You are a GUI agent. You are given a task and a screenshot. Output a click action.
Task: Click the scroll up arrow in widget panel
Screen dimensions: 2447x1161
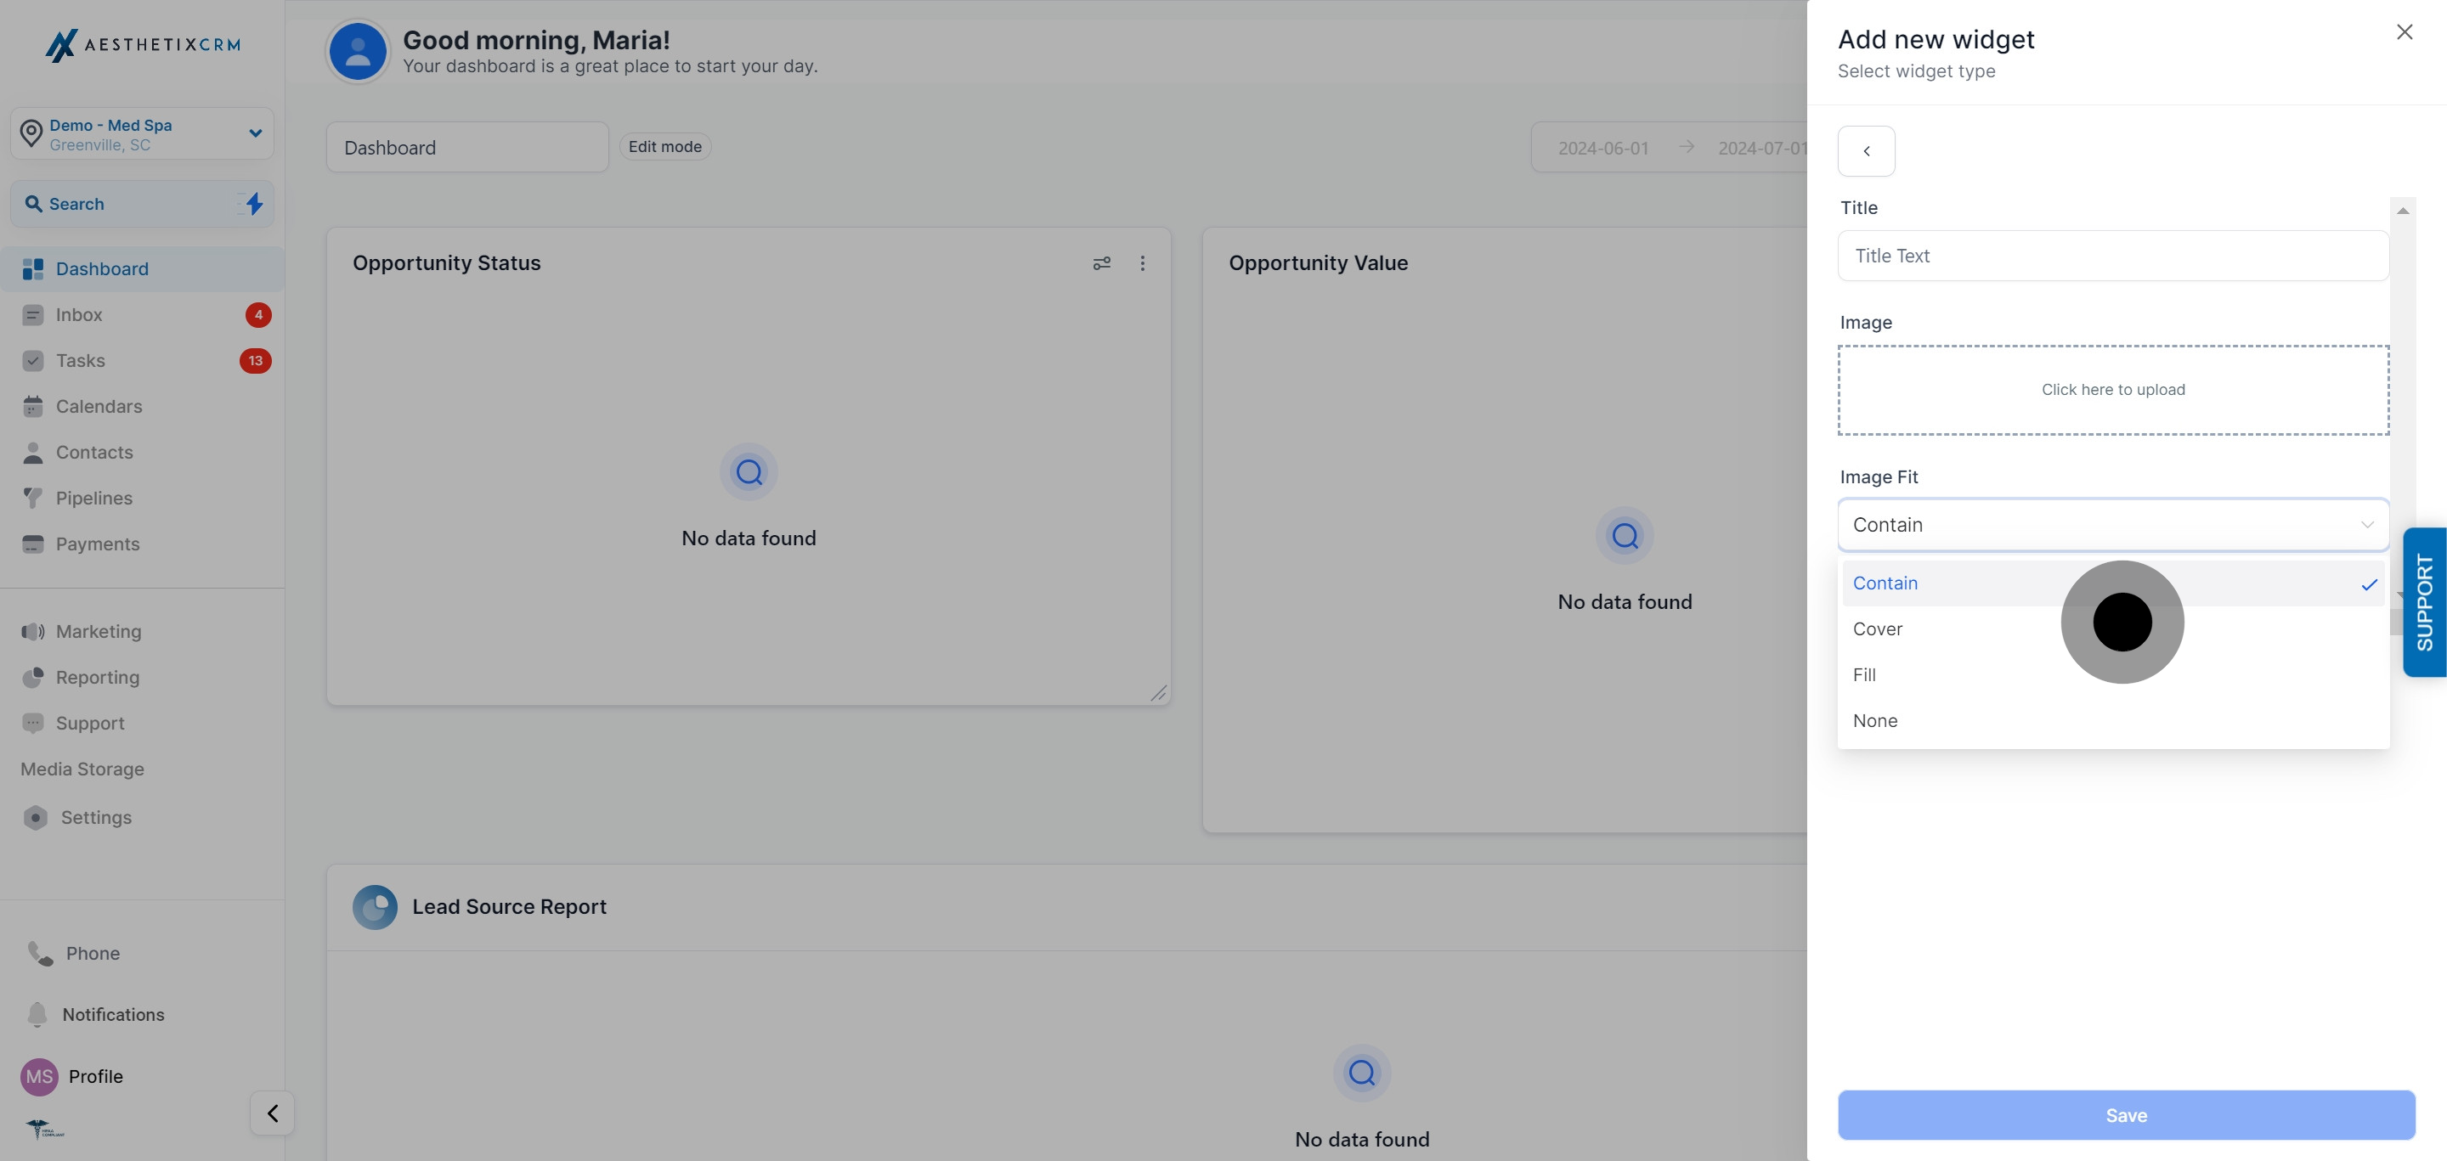(2402, 211)
